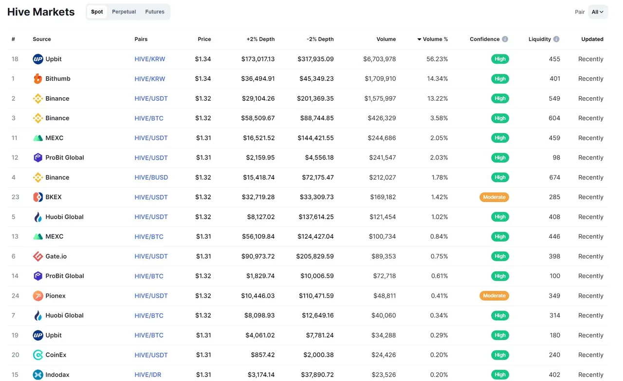623x381 pixels.
Task: Click the Pionex exchange logo
Action: (38, 295)
